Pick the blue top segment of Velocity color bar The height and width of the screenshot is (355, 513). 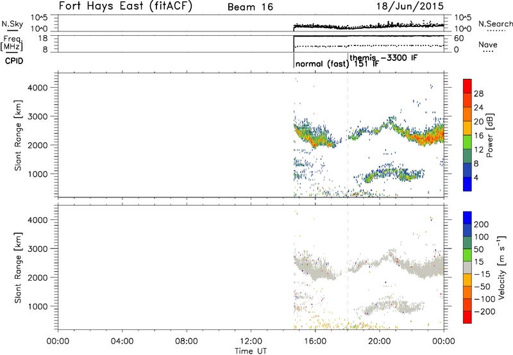[467, 218]
